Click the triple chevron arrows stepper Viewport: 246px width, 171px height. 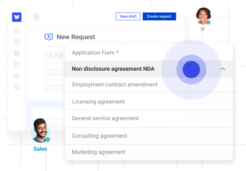(56, 55)
